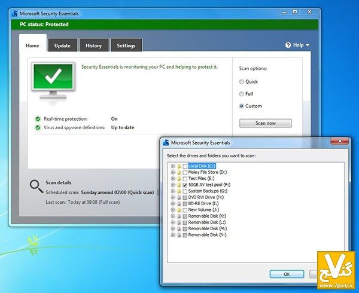
Task: Click the Real-time protection green check icon
Action: [x=38, y=118]
